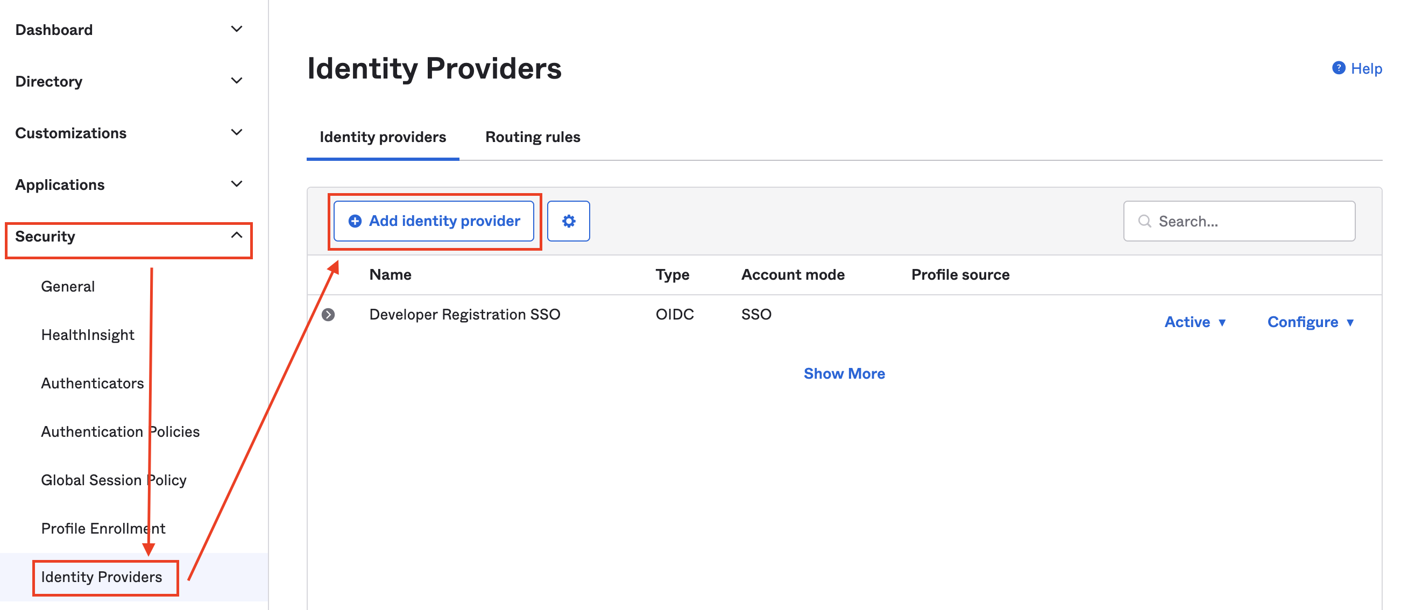Open the Active status dropdown
The image size is (1401, 610).
click(x=1195, y=322)
